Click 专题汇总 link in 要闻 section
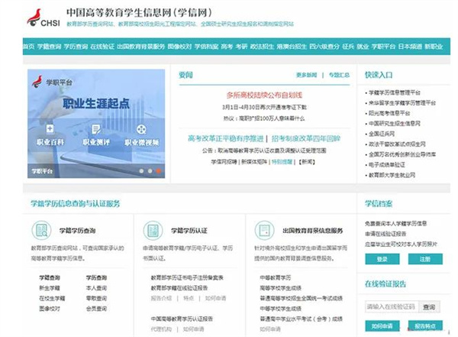Screen dimensions: 458x337 tap(339, 75)
